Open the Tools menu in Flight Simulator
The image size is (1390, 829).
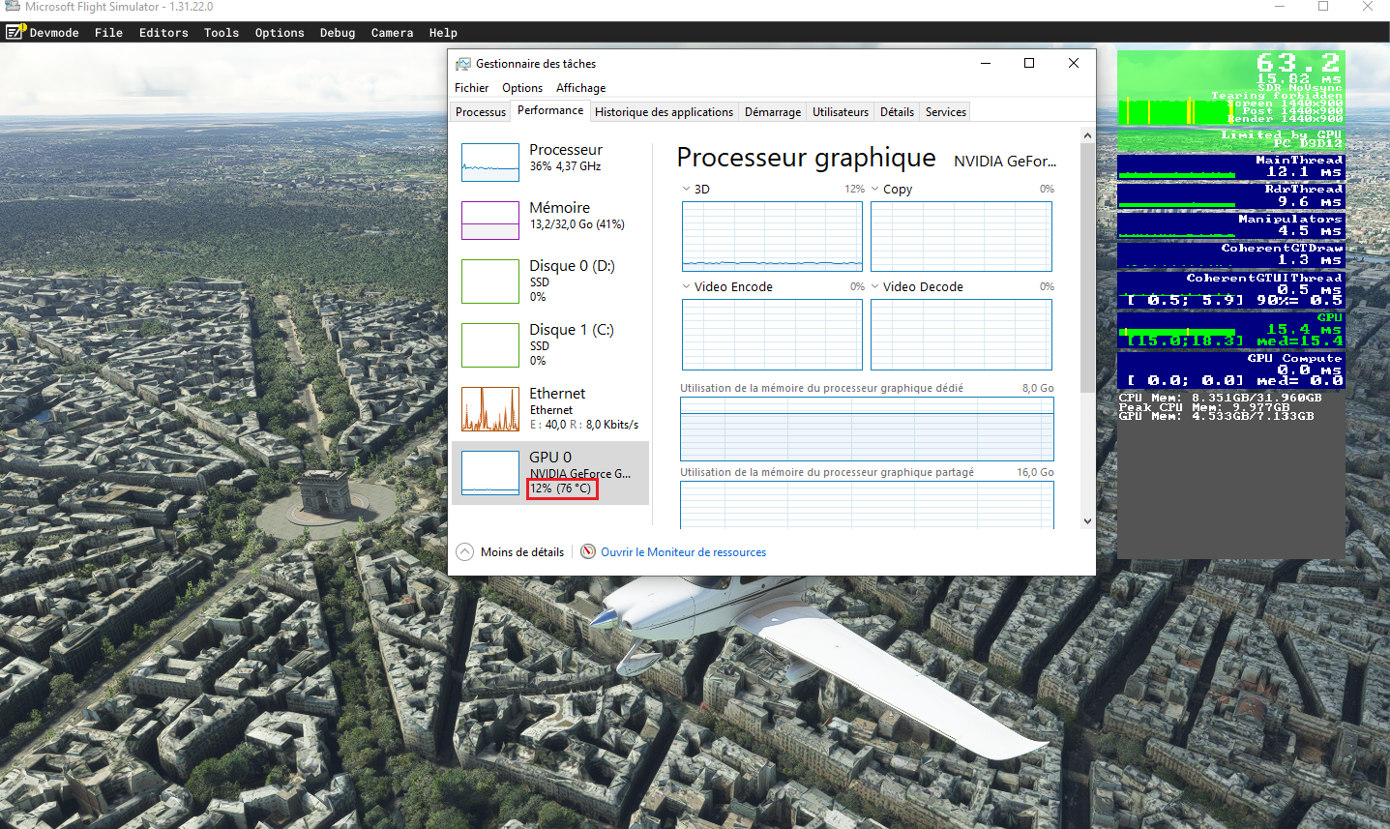pyautogui.click(x=222, y=33)
